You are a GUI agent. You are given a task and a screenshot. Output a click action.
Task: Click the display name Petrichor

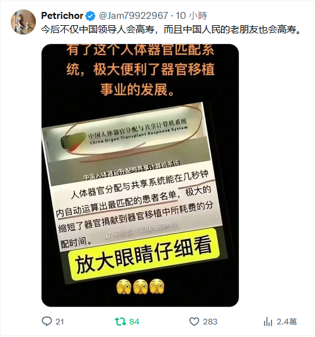tap(62, 16)
